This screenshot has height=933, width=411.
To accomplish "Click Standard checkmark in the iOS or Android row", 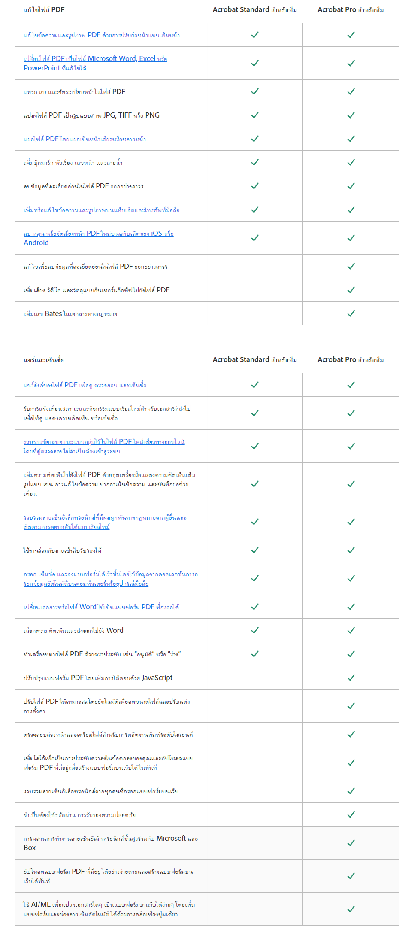I will 255,238.
